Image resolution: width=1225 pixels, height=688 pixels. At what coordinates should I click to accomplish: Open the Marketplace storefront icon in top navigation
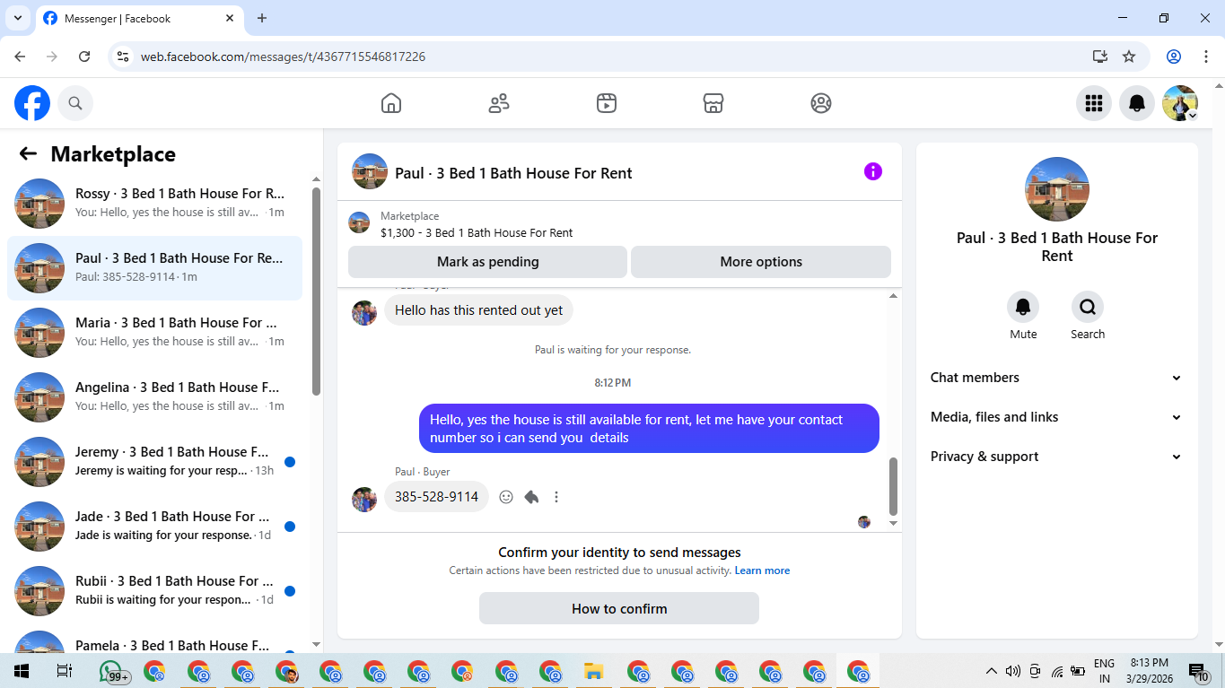(x=713, y=103)
